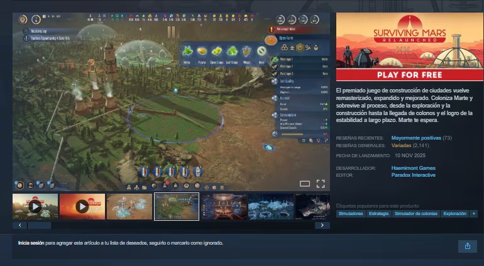Click the large main game screenshot
Viewport: 484px width, 266px height.
point(172,102)
